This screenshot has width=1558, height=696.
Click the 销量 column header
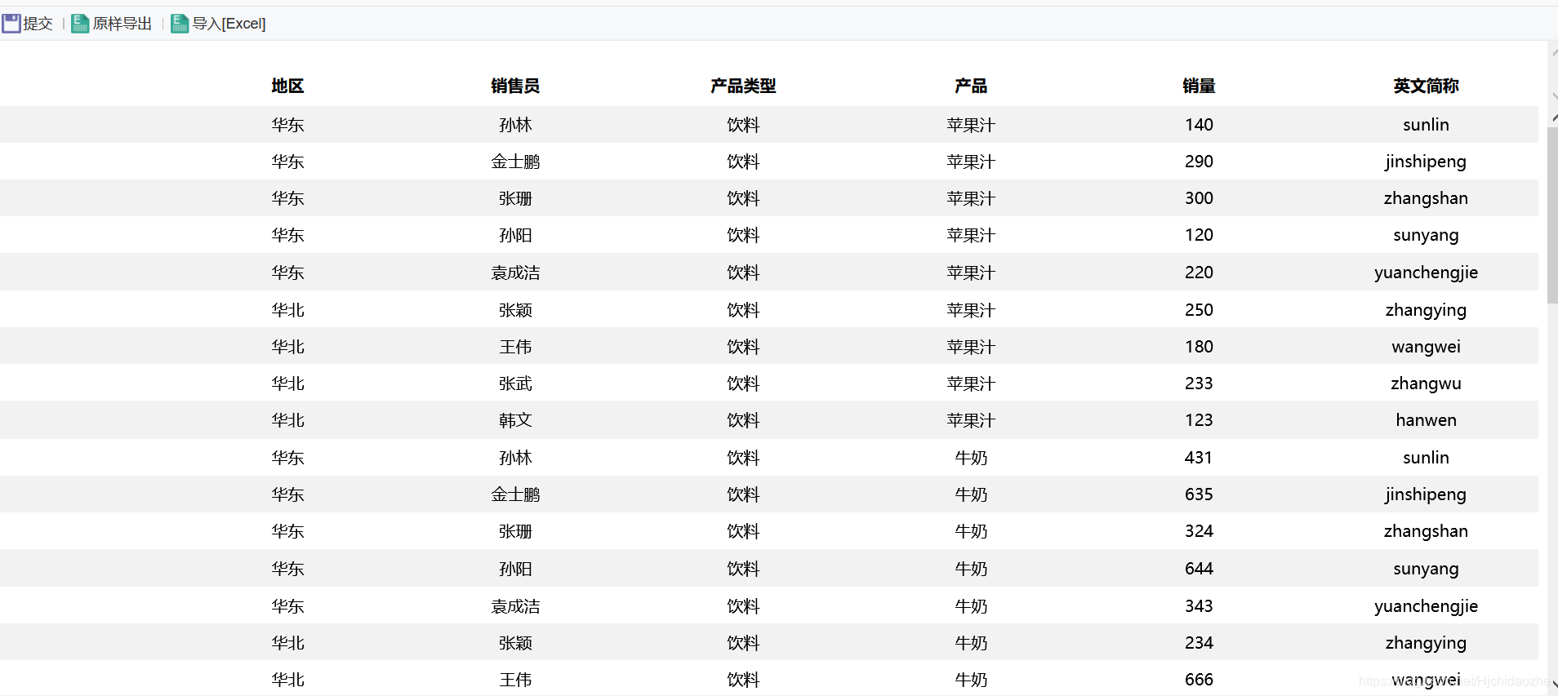click(x=1199, y=86)
